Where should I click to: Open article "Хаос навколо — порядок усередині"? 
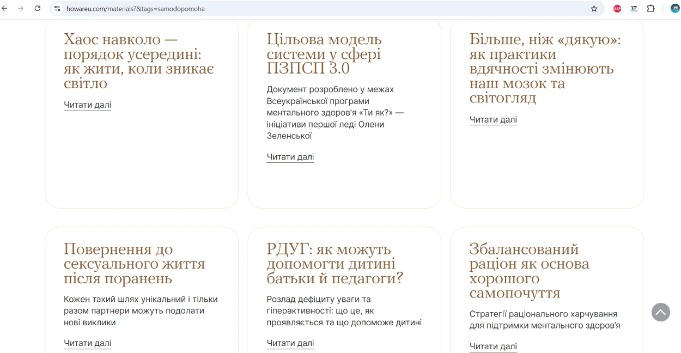[x=139, y=61]
